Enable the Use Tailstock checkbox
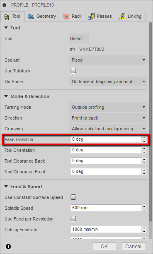Image resolution: width=153 pixels, height=254 pixels. 73,71
